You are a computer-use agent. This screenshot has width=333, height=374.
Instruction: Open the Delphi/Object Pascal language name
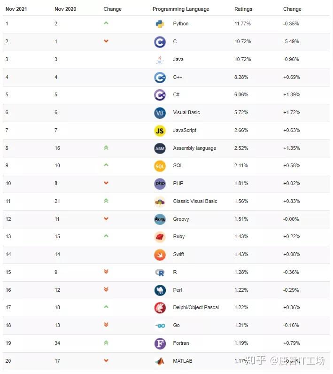point(196,308)
